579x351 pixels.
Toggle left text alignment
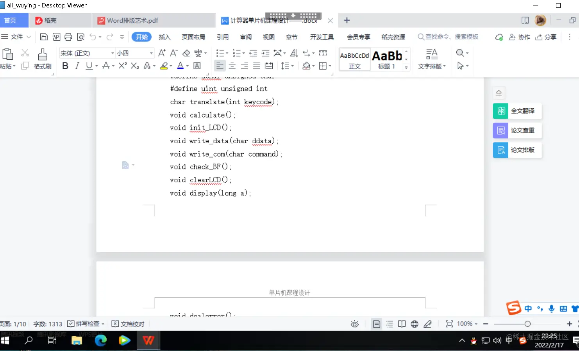click(220, 66)
